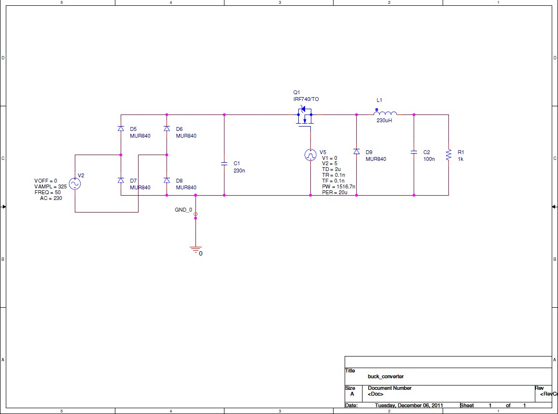Click MUR840 label of D6

tap(186, 136)
